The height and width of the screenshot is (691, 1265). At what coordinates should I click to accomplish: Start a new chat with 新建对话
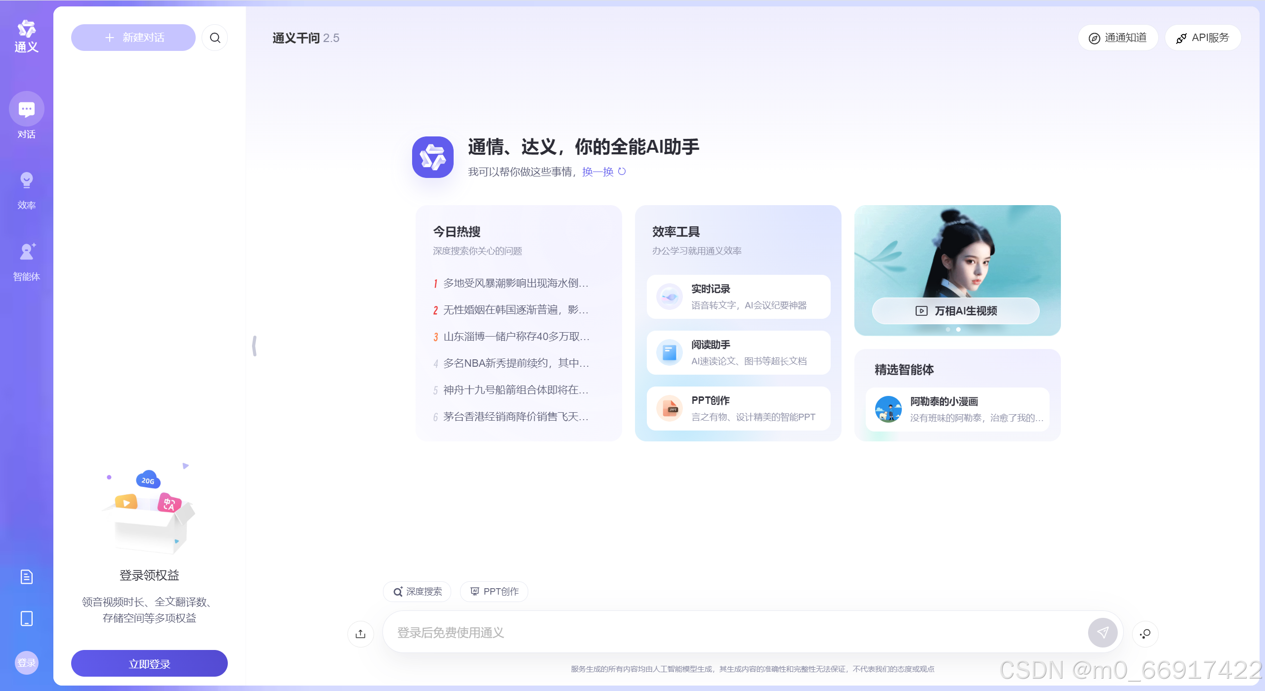[133, 38]
